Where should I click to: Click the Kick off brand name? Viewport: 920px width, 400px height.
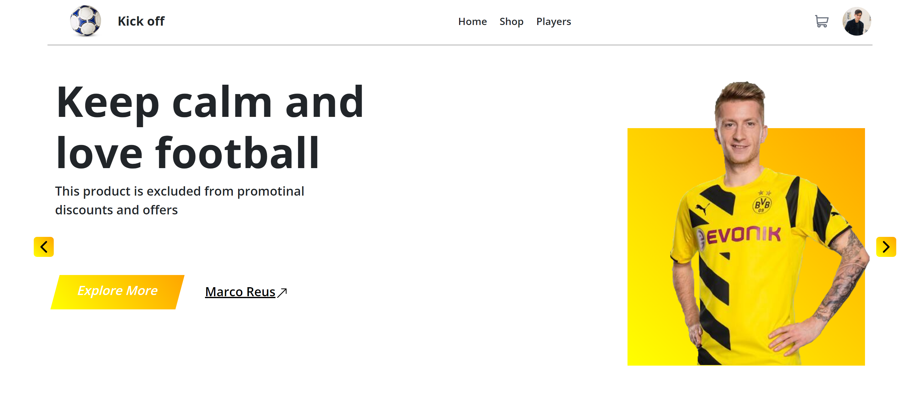141,21
